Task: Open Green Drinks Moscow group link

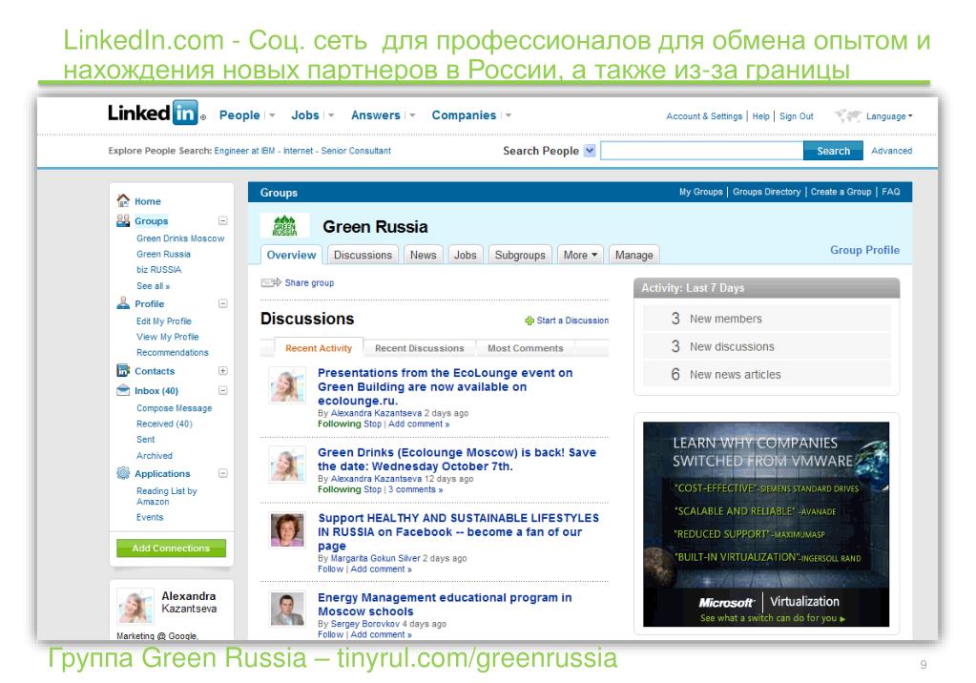Action: pyautogui.click(x=180, y=238)
